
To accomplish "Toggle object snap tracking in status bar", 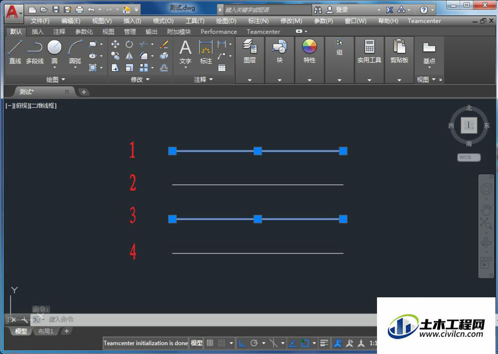I will (292, 343).
